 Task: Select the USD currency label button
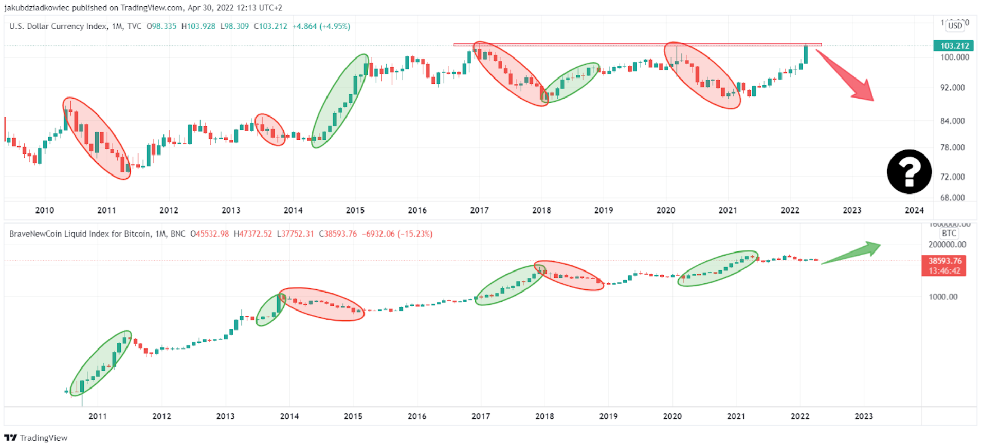[955, 25]
